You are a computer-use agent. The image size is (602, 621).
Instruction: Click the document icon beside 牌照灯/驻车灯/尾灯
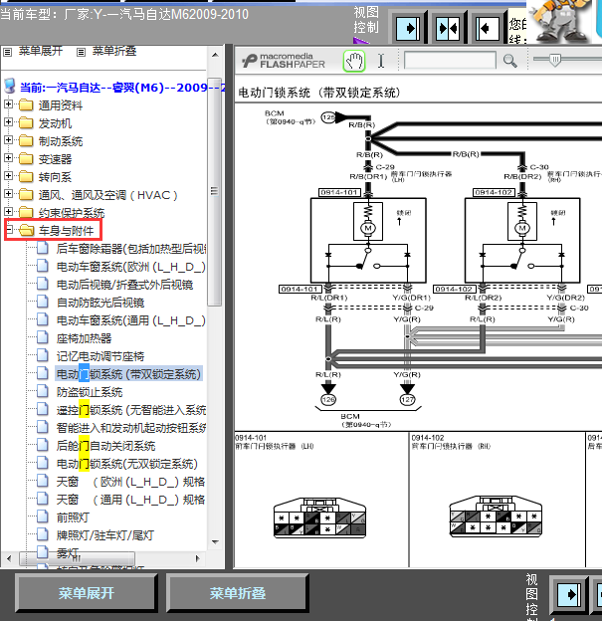[43, 534]
